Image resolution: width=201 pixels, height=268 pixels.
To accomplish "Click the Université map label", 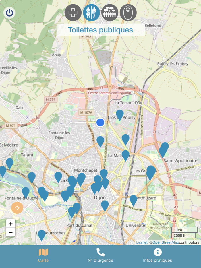I will coord(135,225).
